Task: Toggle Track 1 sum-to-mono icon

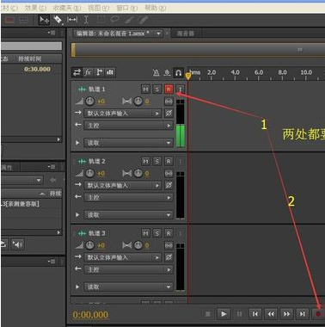Action: pos(169,102)
